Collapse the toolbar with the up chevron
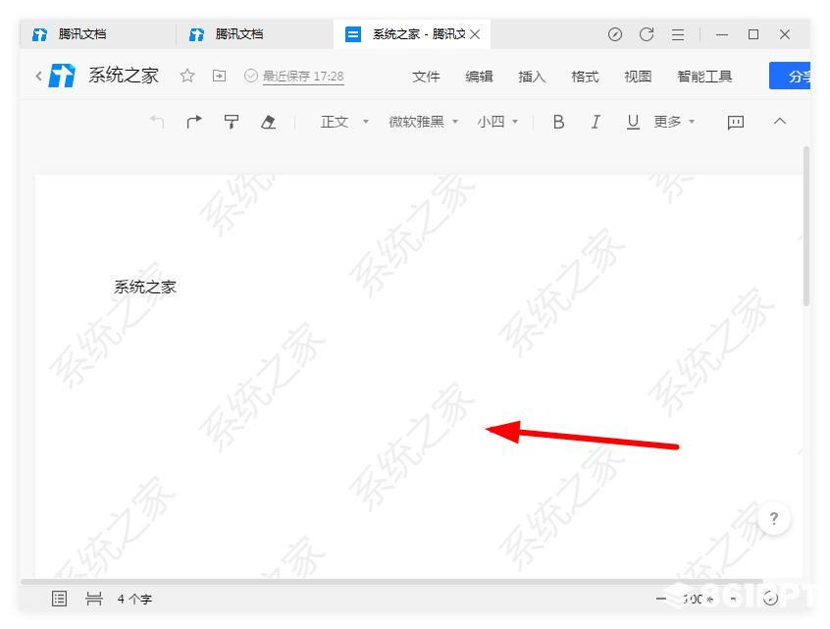This screenshot has height=629, width=830. click(780, 122)
